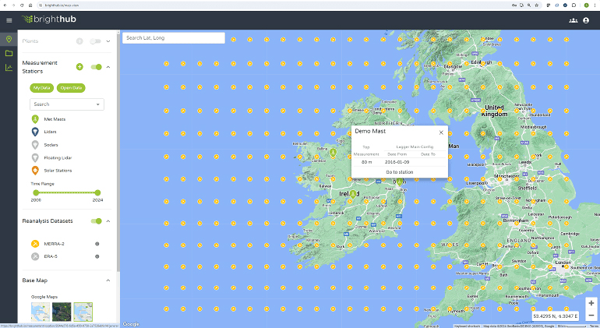
Task: Click the MERRA-2 dataset label
Action: (54, 244)
